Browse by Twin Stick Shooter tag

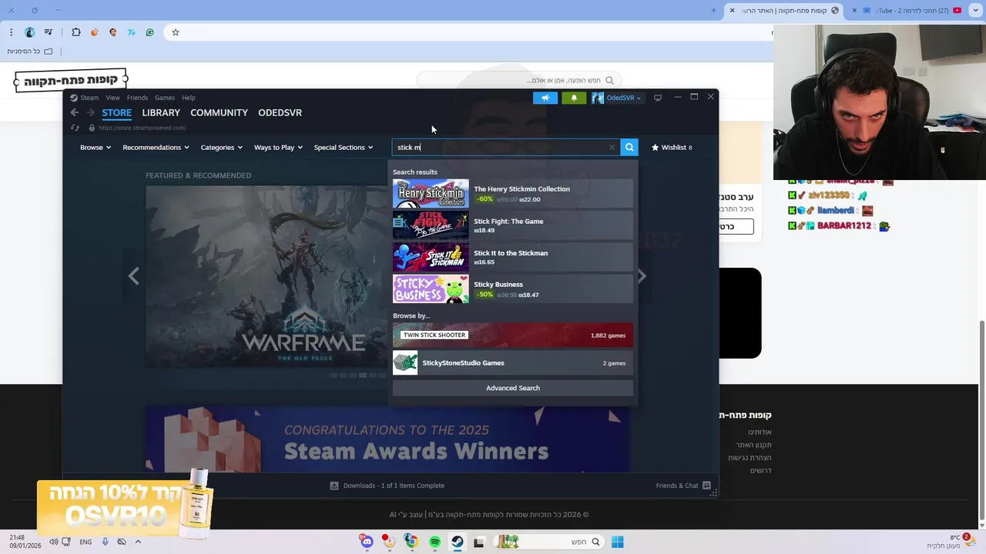click(513, 335)
